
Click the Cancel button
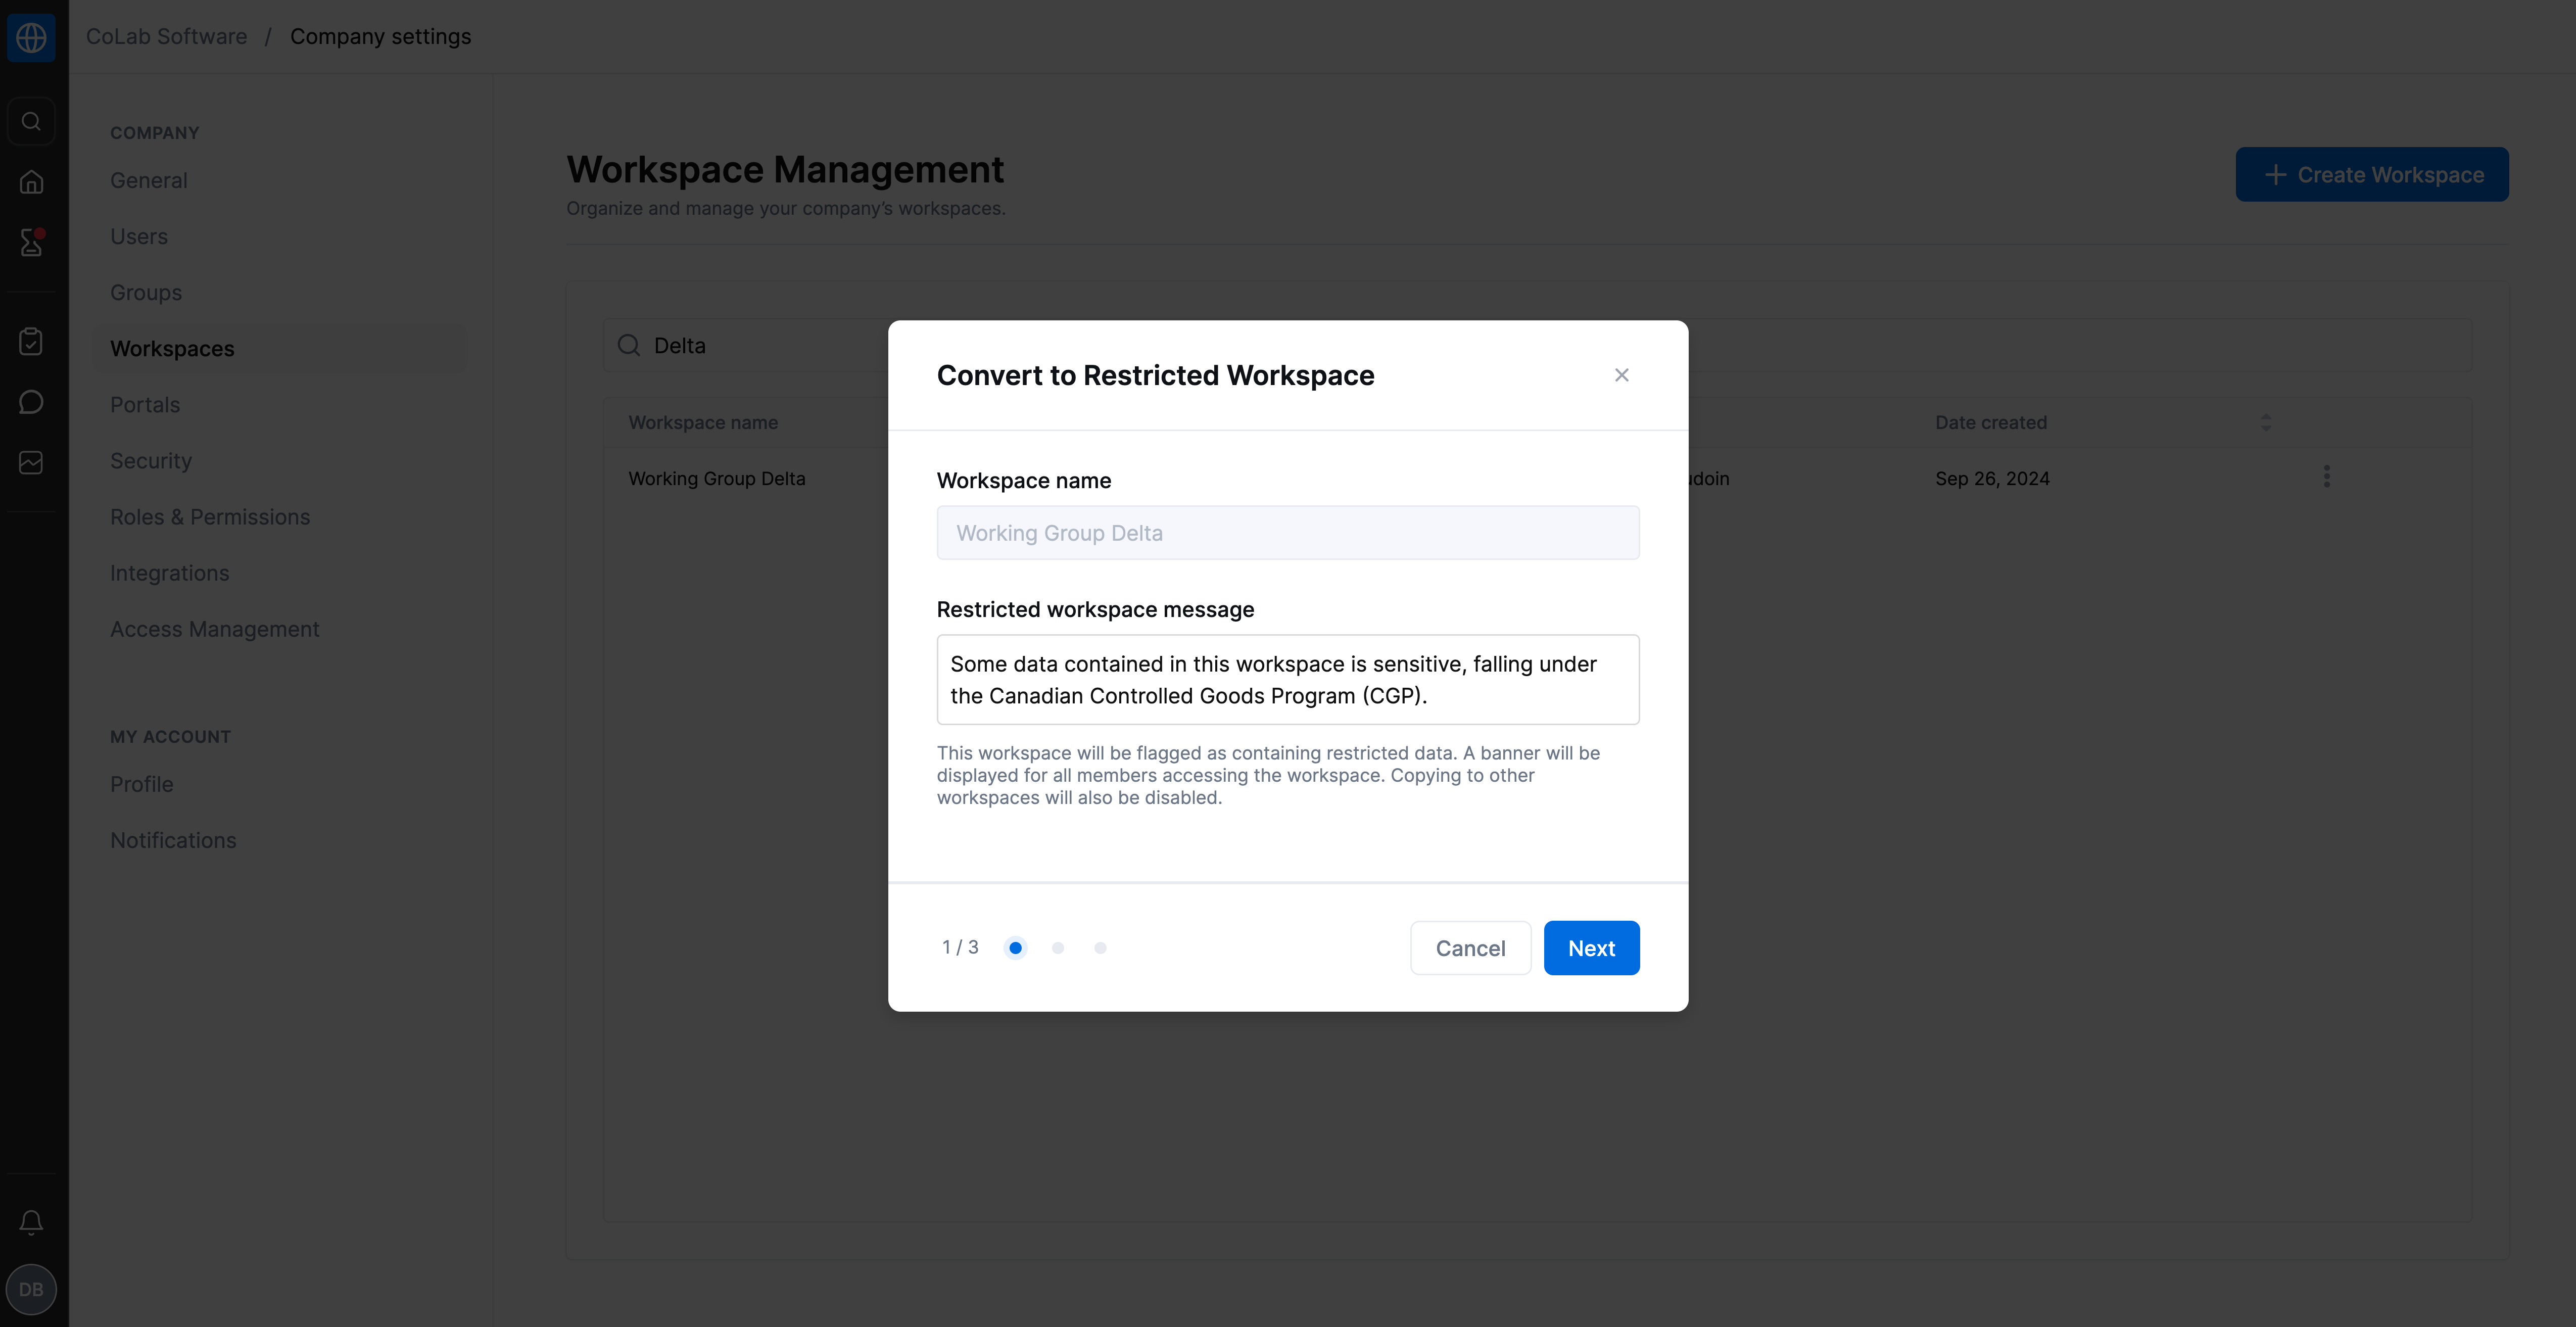pyautogui.click(x=1470, y=948)
